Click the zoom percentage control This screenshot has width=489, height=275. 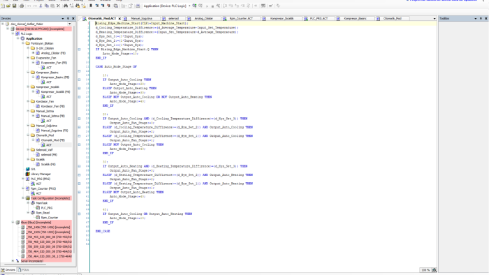pyautogui.click(x=425, y=270)
